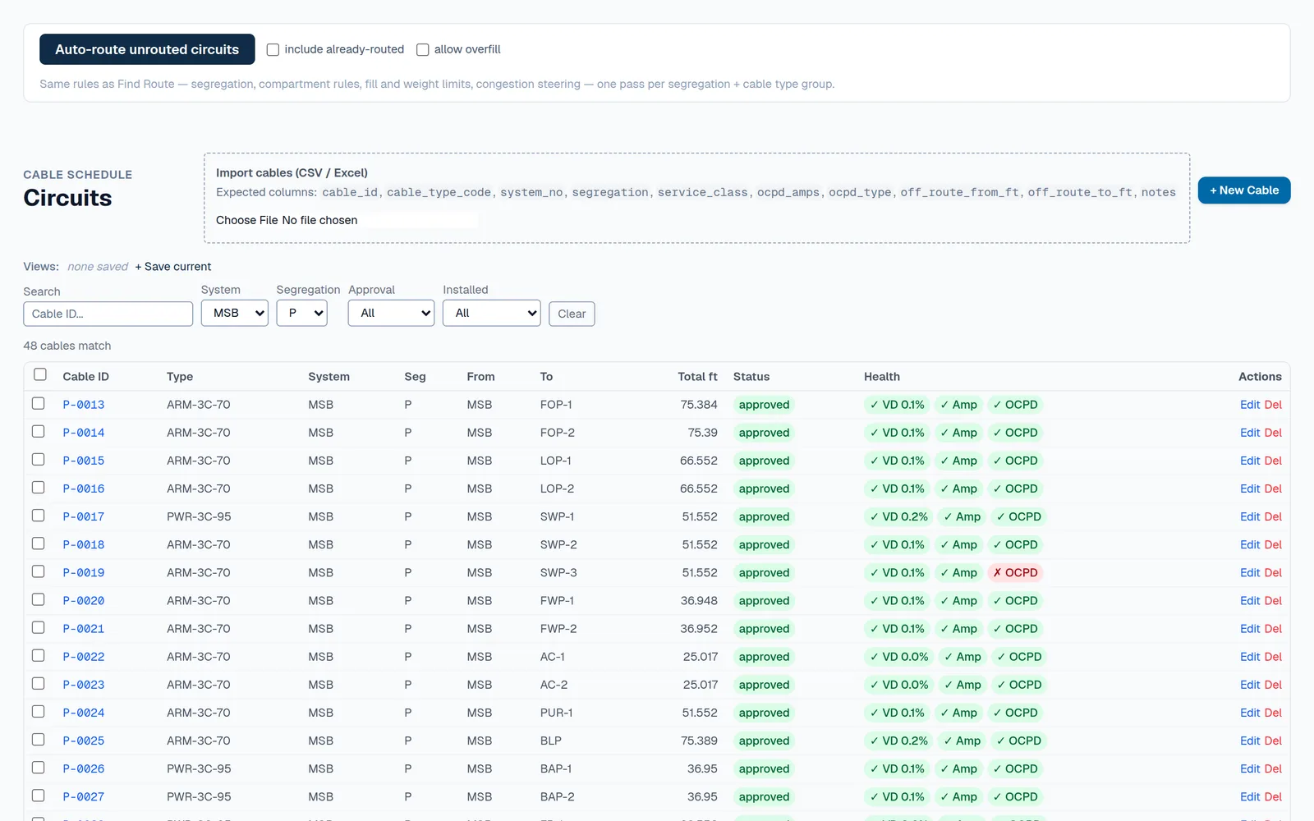Clear all filters with Clear button
The image size is (1314, 821).
[572, 314]
